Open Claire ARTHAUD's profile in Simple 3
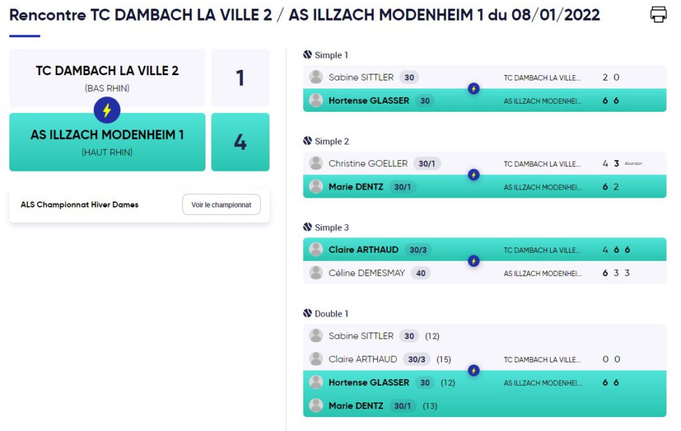Image resolution: width=681 pixels, height=431 pixels. click(x=364, y=250)
